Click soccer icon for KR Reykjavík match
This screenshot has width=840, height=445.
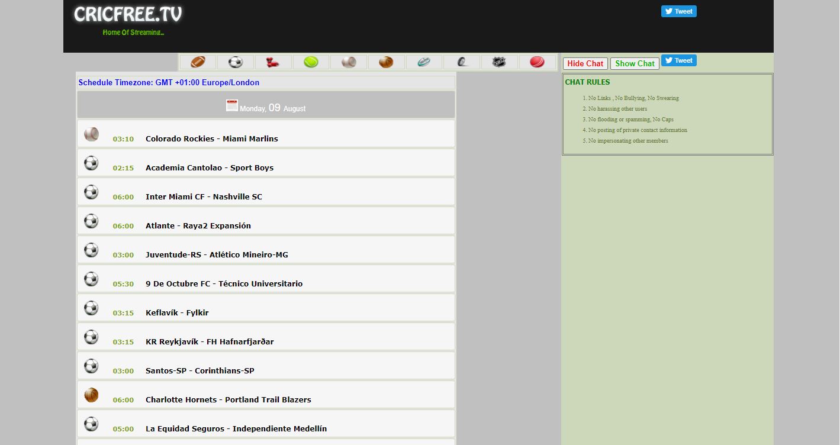(91, 337)
